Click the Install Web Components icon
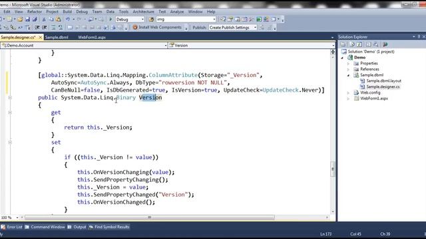This screenshot has width=426, height=239. (x=135, y=27)
